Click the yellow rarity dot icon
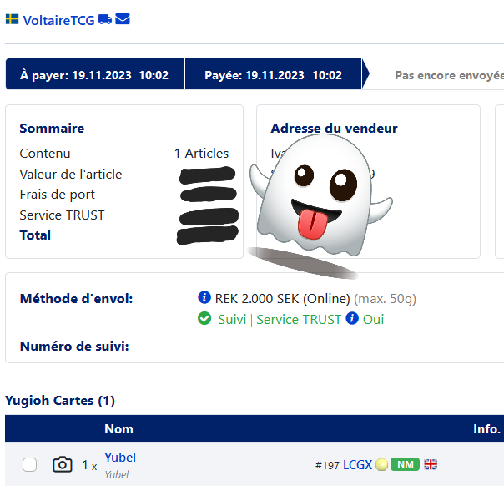The width and height of the screenshot is (504, 496). click(381, 465)
